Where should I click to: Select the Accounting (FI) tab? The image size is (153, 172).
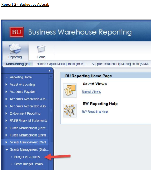point(18,64)
